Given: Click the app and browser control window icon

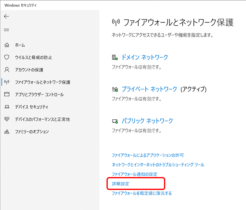Looking at the screenshot, I should click(x=7, y=94).
